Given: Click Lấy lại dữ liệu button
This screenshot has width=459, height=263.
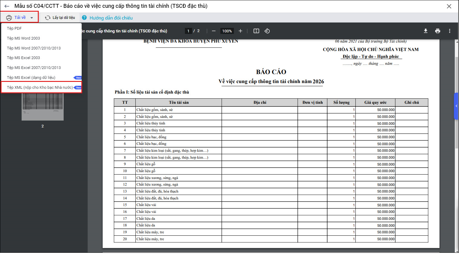Looking at the screenshot, I should (x=60, y=18).
